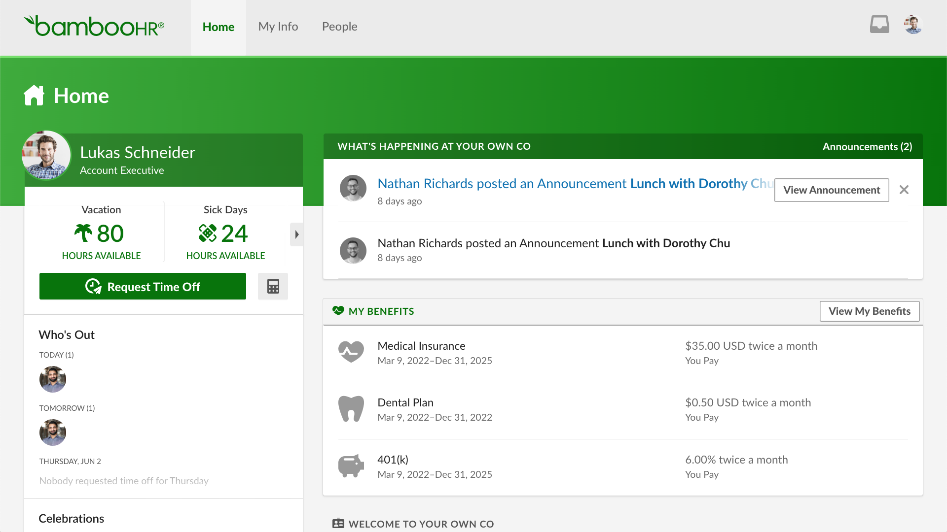
Task: Click the BambooHR logo
Action: tap(94, 26)
